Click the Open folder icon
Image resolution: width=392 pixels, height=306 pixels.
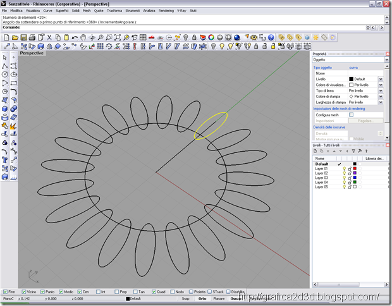(x=15, y=37)
